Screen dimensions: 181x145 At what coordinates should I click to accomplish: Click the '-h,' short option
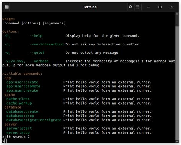click(x=8, y=36)
